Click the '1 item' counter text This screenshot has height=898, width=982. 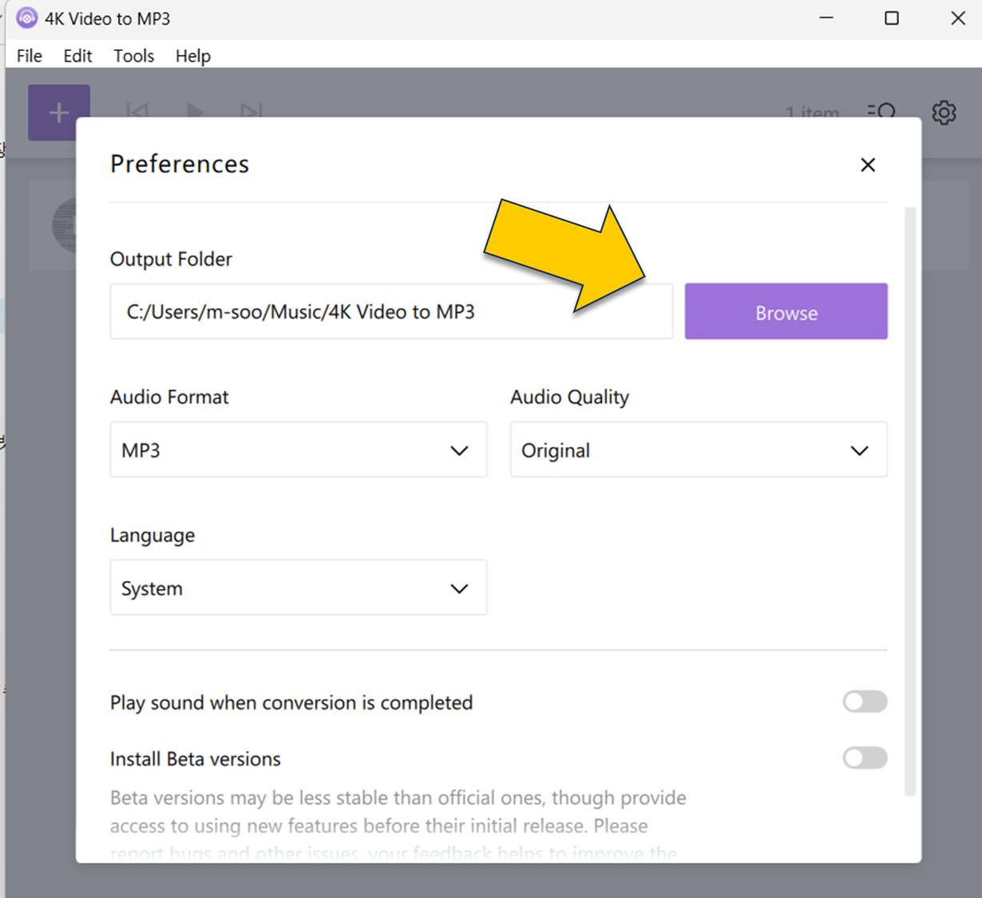coord(812,113)
